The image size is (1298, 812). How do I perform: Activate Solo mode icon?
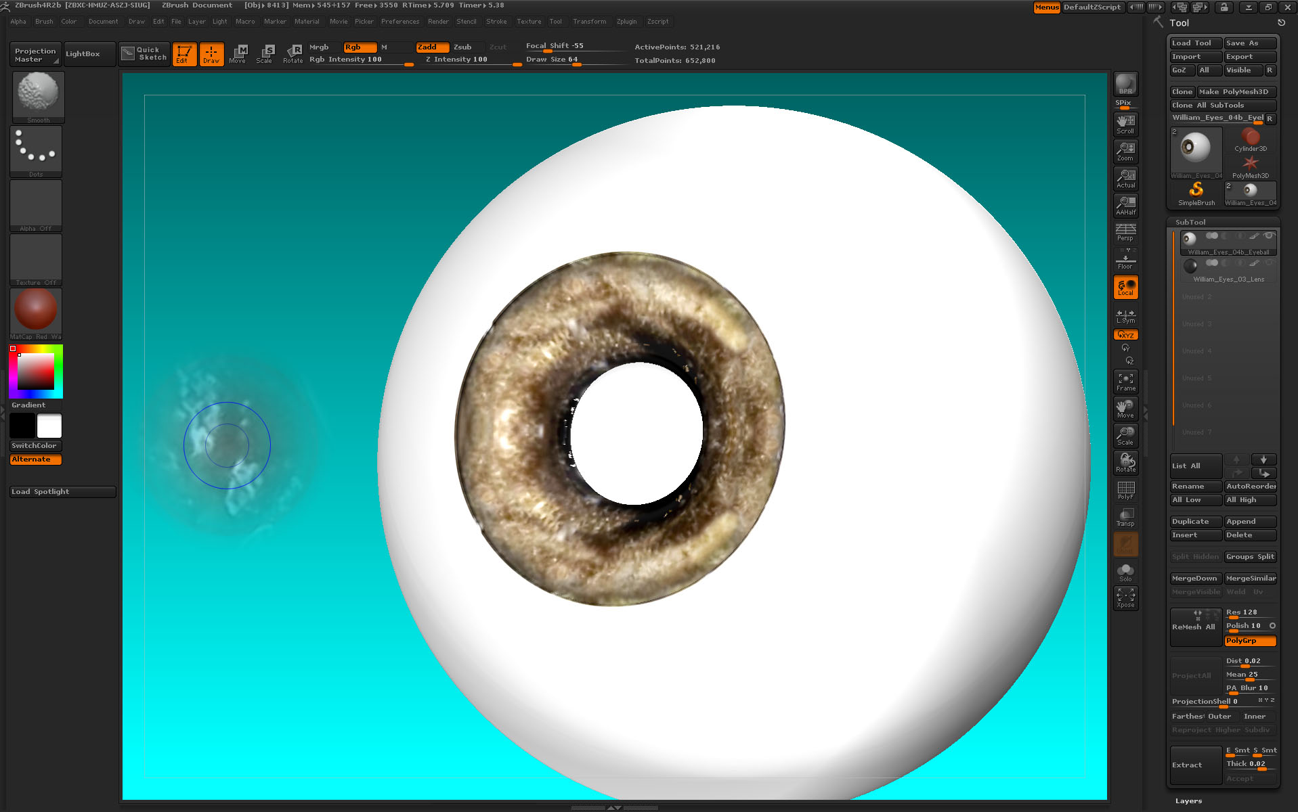[1125, 570]
